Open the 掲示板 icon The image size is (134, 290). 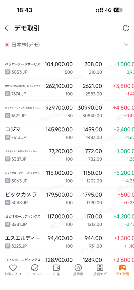point(78,267)
